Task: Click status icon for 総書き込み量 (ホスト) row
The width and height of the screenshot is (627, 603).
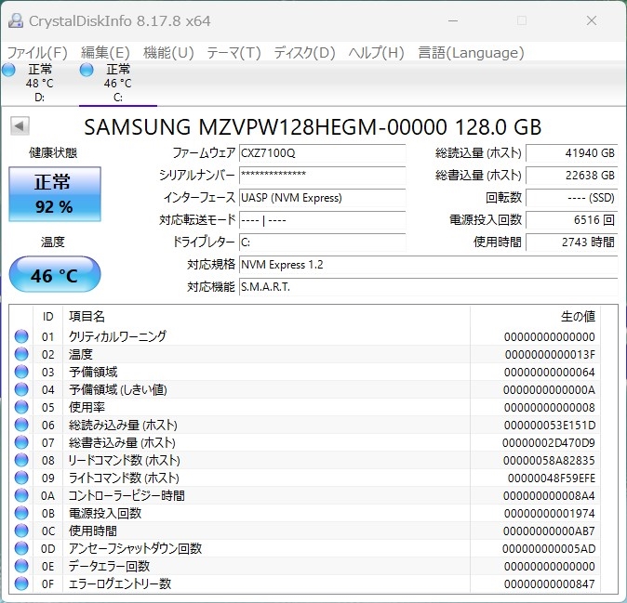Action: click(21, 442)
